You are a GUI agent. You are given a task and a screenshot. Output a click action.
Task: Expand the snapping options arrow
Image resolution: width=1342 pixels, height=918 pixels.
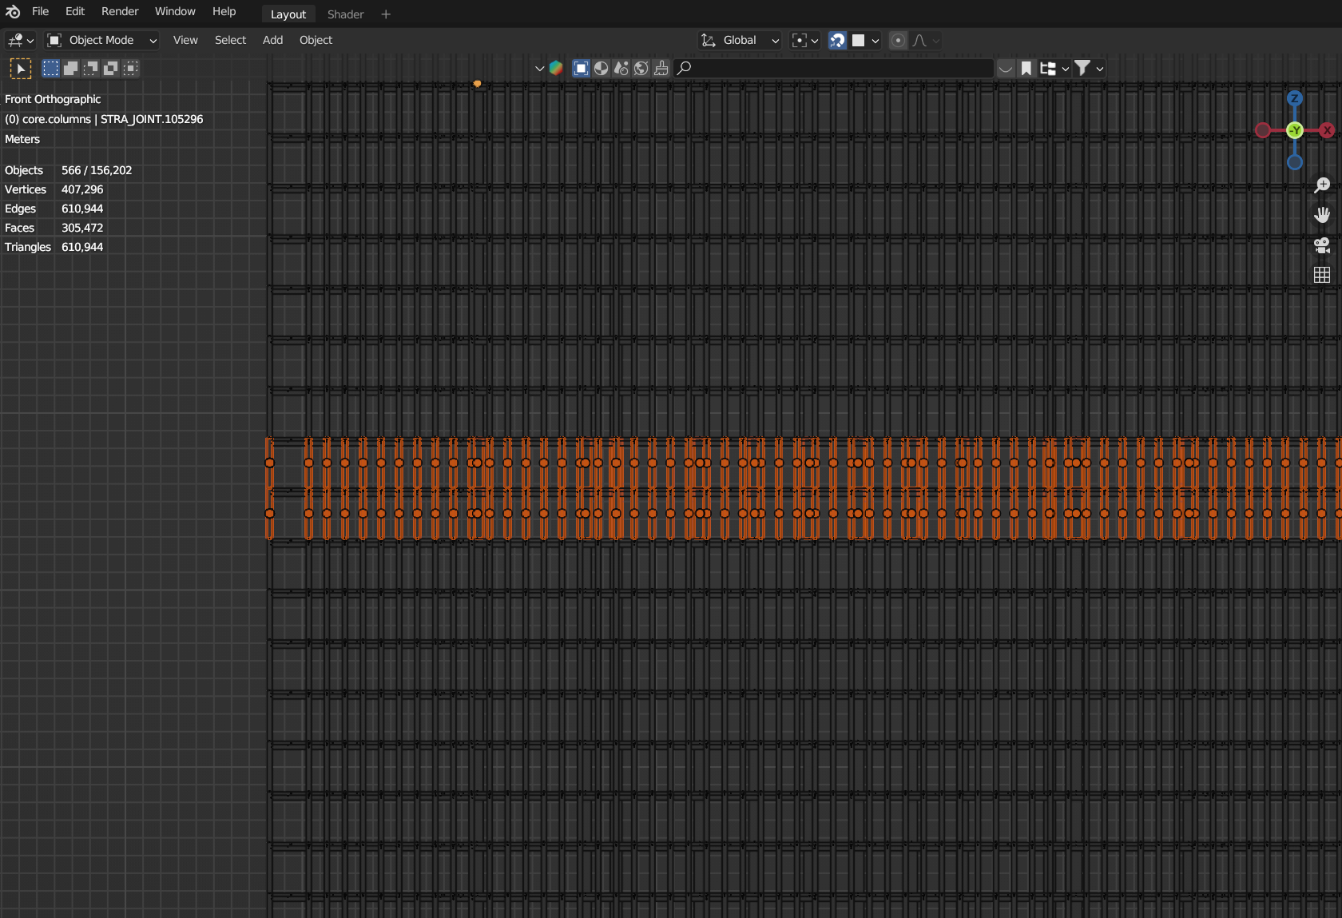pos(875,40)
